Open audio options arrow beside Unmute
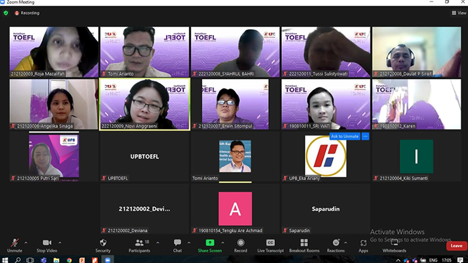 coord(26,243)
